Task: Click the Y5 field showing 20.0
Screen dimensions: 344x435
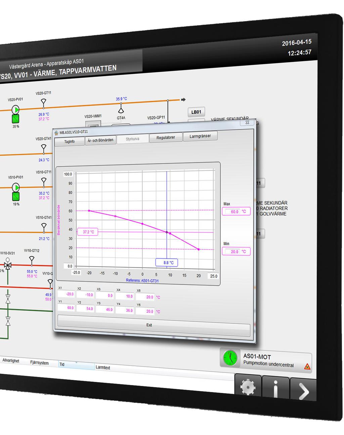Action: tap(145, 311)
